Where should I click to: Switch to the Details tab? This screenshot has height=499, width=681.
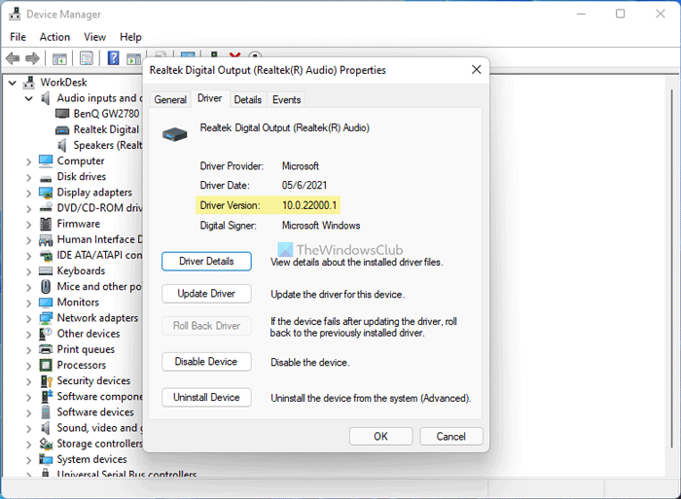point(247,99)
